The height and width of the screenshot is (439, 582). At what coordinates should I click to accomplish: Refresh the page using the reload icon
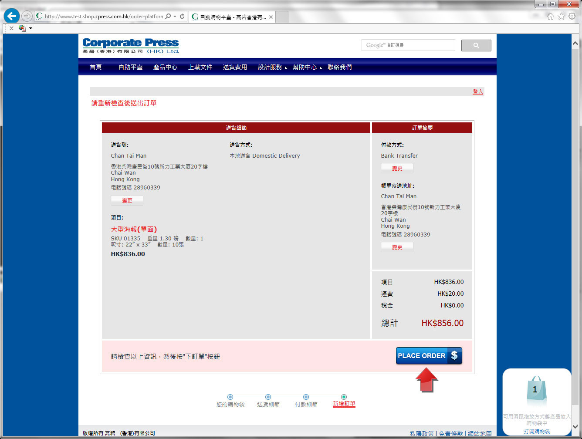pos(182,17)
